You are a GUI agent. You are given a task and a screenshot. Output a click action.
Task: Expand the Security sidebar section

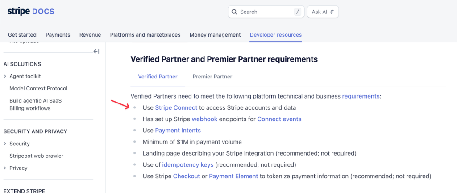[5, 144]
